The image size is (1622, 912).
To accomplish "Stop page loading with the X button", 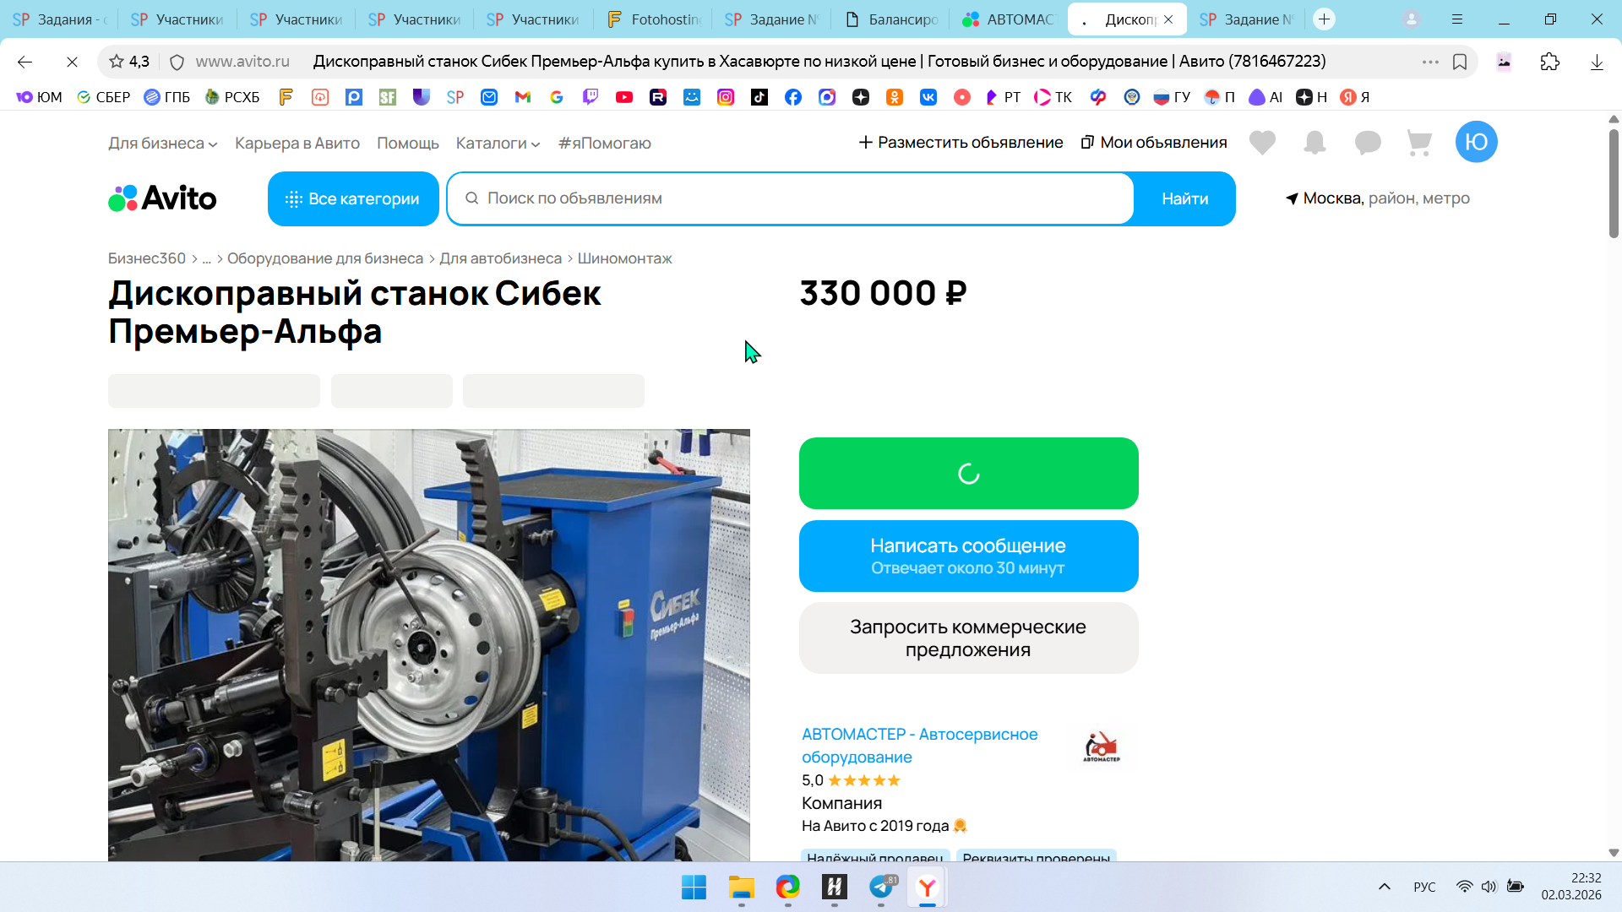I will click(x=72, y=62).
